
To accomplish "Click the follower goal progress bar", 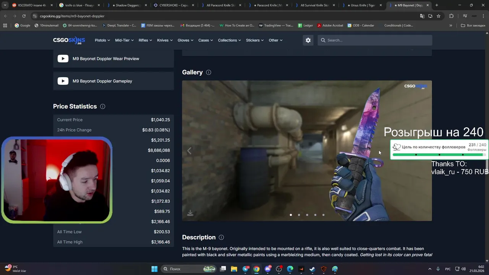I will (439, 155).
